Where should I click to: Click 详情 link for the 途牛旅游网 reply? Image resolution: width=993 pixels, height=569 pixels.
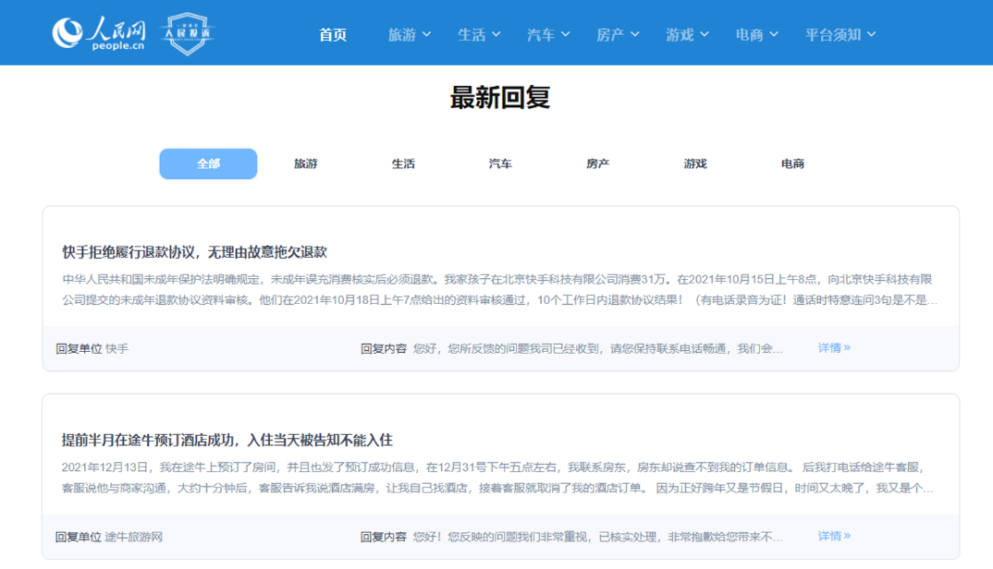[833, 536]
